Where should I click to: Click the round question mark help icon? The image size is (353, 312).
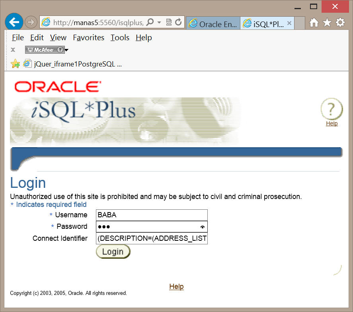click(x=332, y=109)
